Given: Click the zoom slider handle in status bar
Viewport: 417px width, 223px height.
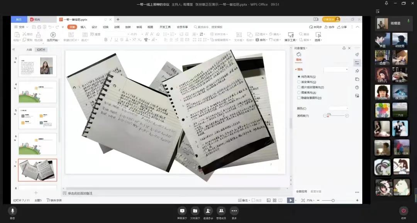Looking at the screenshot, I should [x=333, y=200].
